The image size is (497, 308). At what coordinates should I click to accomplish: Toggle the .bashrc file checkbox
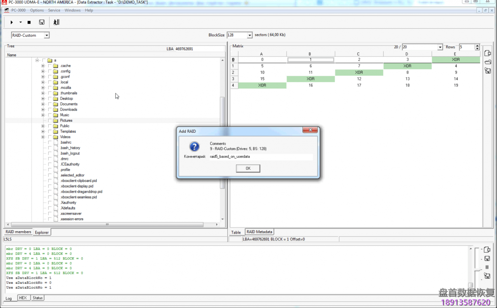click(x=50, y=142)
